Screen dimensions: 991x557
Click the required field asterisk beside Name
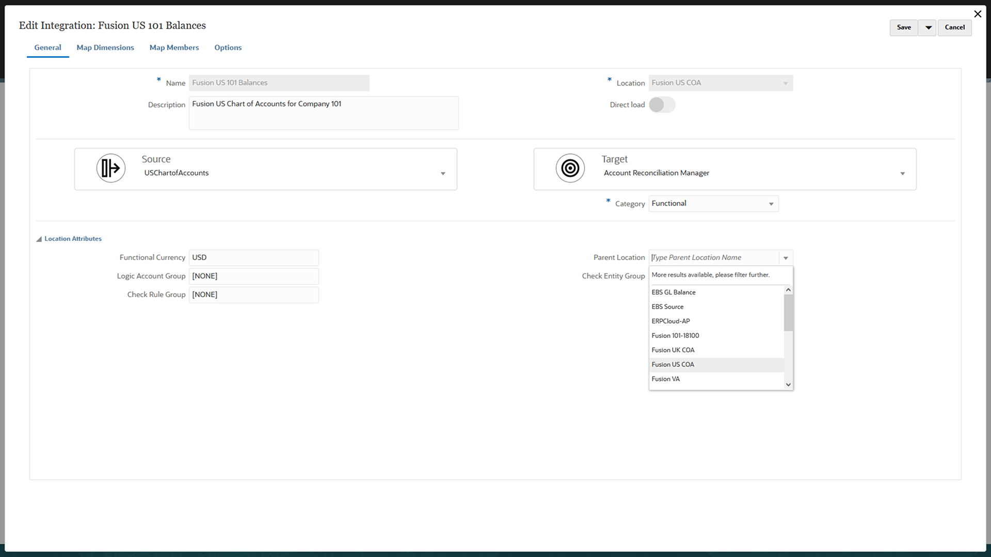click(x=158, y=79)
